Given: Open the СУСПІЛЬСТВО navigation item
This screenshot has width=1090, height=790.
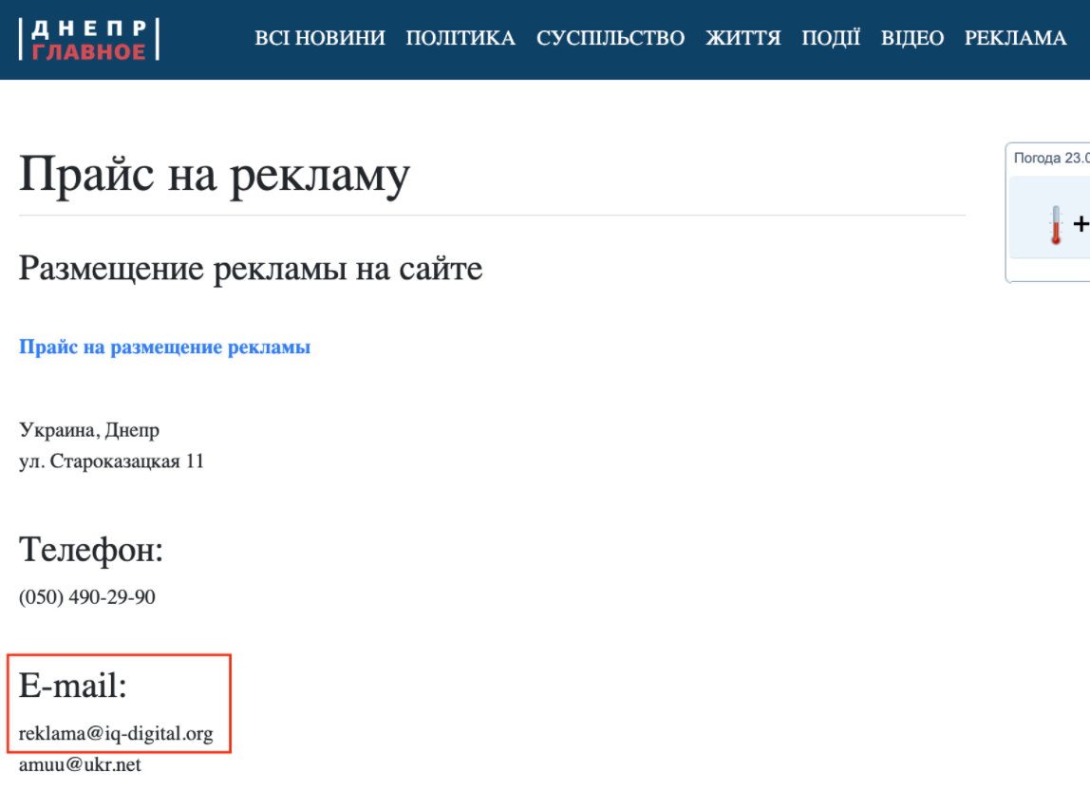Looking at the screenshot, I should tap(611, 38).
